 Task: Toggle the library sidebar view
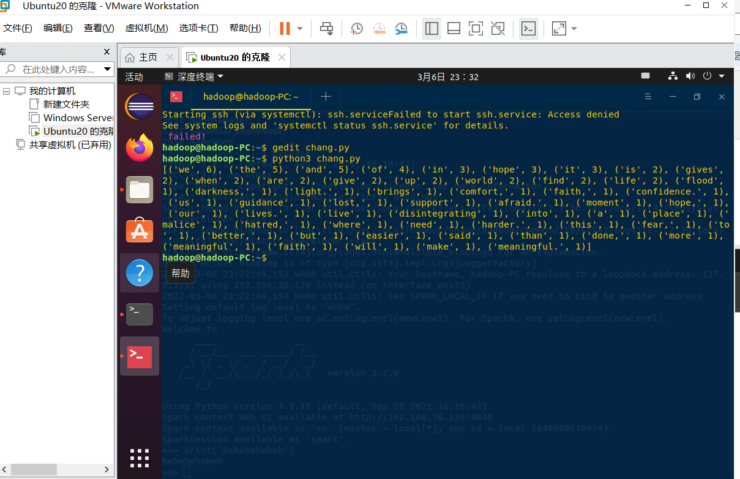(432, 28)
